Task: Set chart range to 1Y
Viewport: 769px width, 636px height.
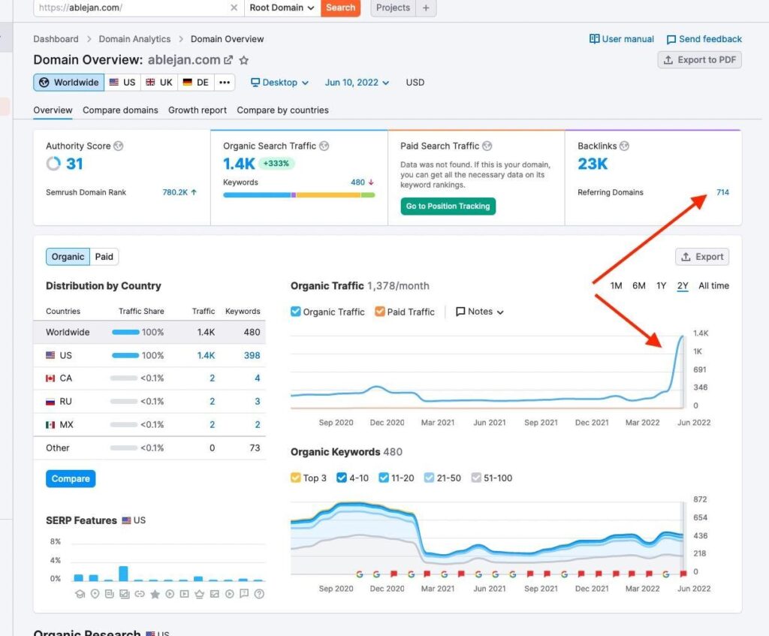Action: 661,285
